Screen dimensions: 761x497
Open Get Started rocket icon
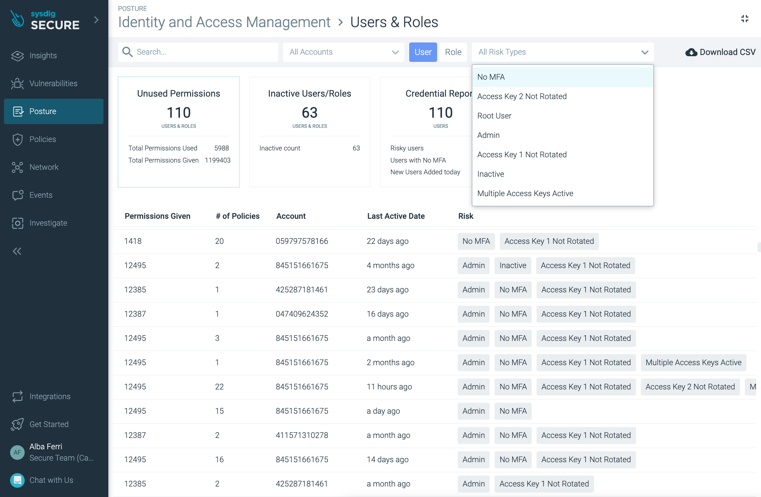[17, 424]
